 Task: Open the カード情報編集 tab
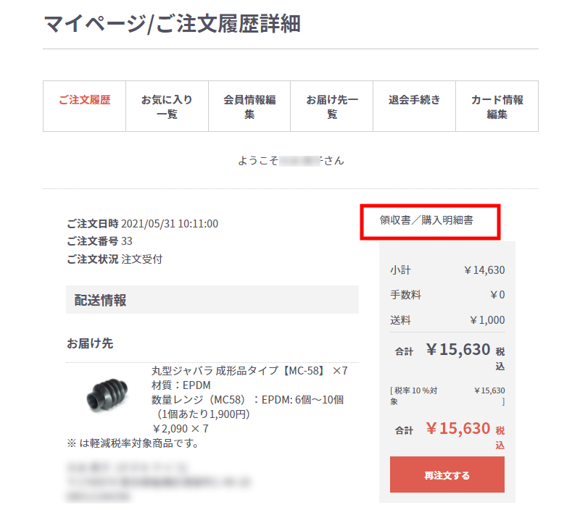point(497,106)
